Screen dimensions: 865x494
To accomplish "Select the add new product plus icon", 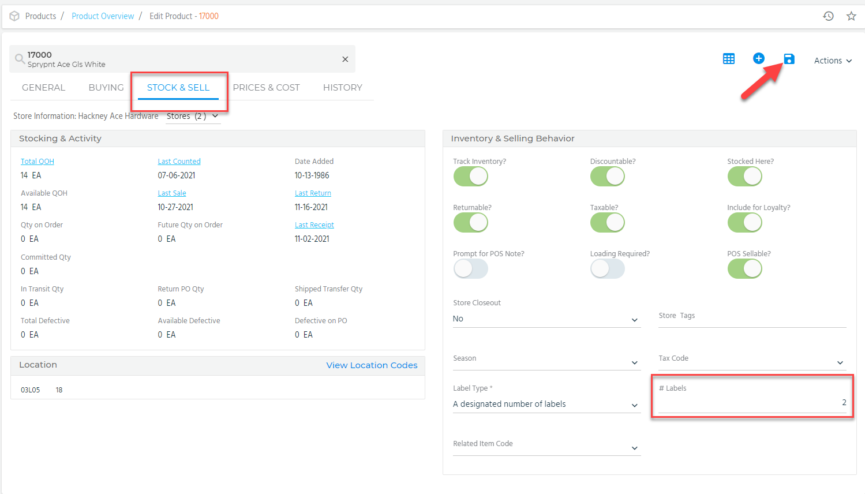I will (758, 58).
